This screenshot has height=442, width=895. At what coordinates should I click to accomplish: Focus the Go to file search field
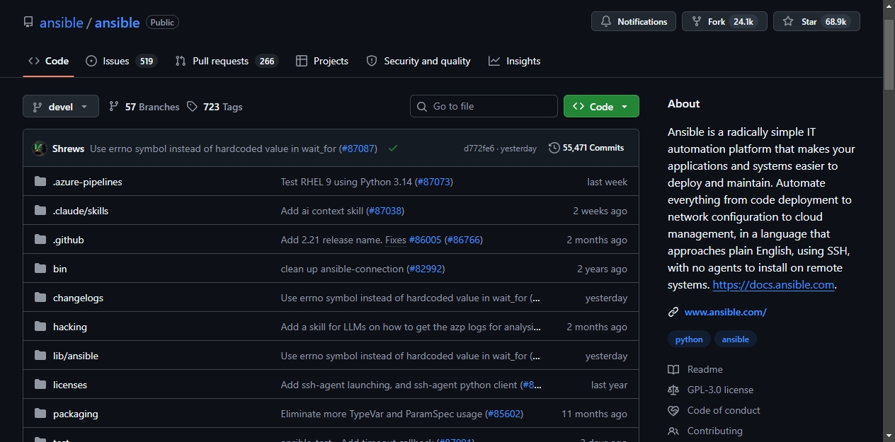click(x=484, y=106)
